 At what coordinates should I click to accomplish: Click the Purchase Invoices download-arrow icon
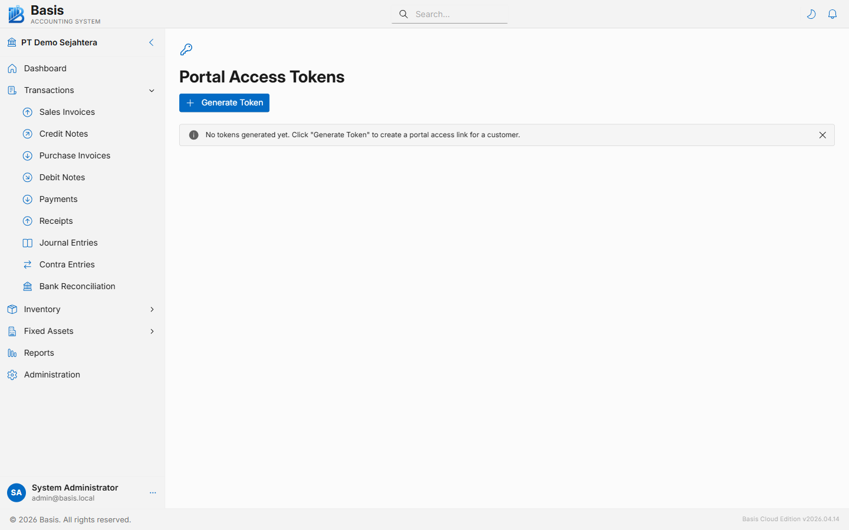pyautogui.click(x=27, y=155)
